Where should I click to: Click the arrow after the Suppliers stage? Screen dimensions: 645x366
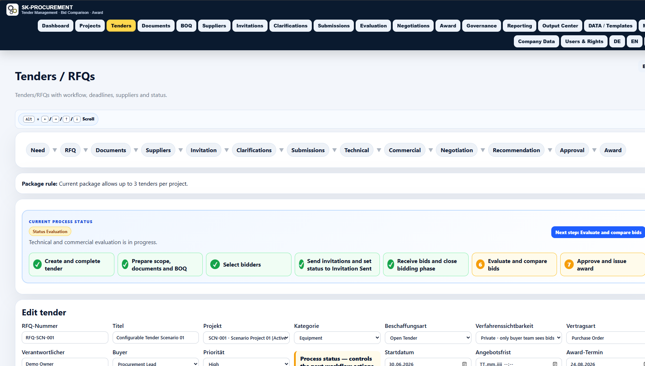click(x=181, y=150)
